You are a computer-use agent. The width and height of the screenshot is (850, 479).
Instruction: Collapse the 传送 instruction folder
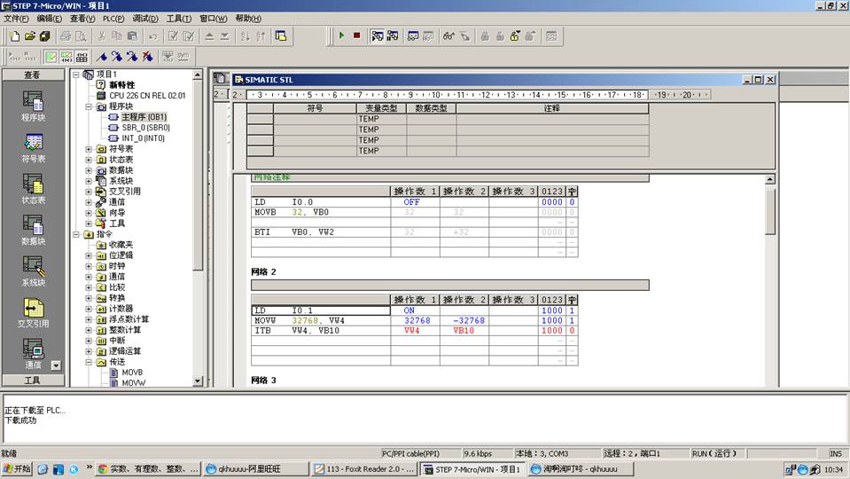pyautogui.click(x=89, y=362)
